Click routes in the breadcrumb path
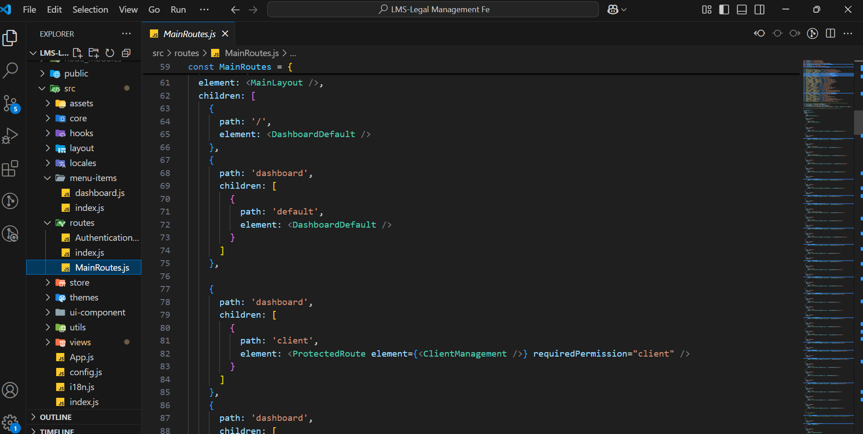Screen dimensions: 863x434 point(187,53)
